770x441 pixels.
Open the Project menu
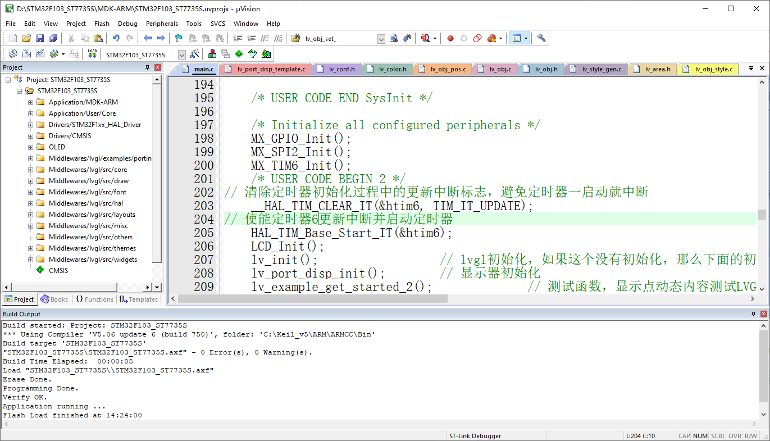76,24
